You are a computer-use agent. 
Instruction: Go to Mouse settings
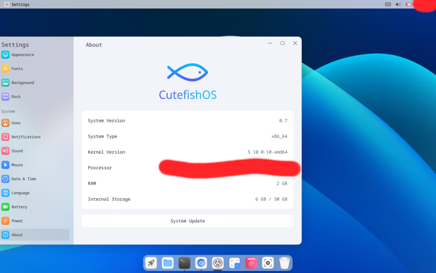pos(35,165)
